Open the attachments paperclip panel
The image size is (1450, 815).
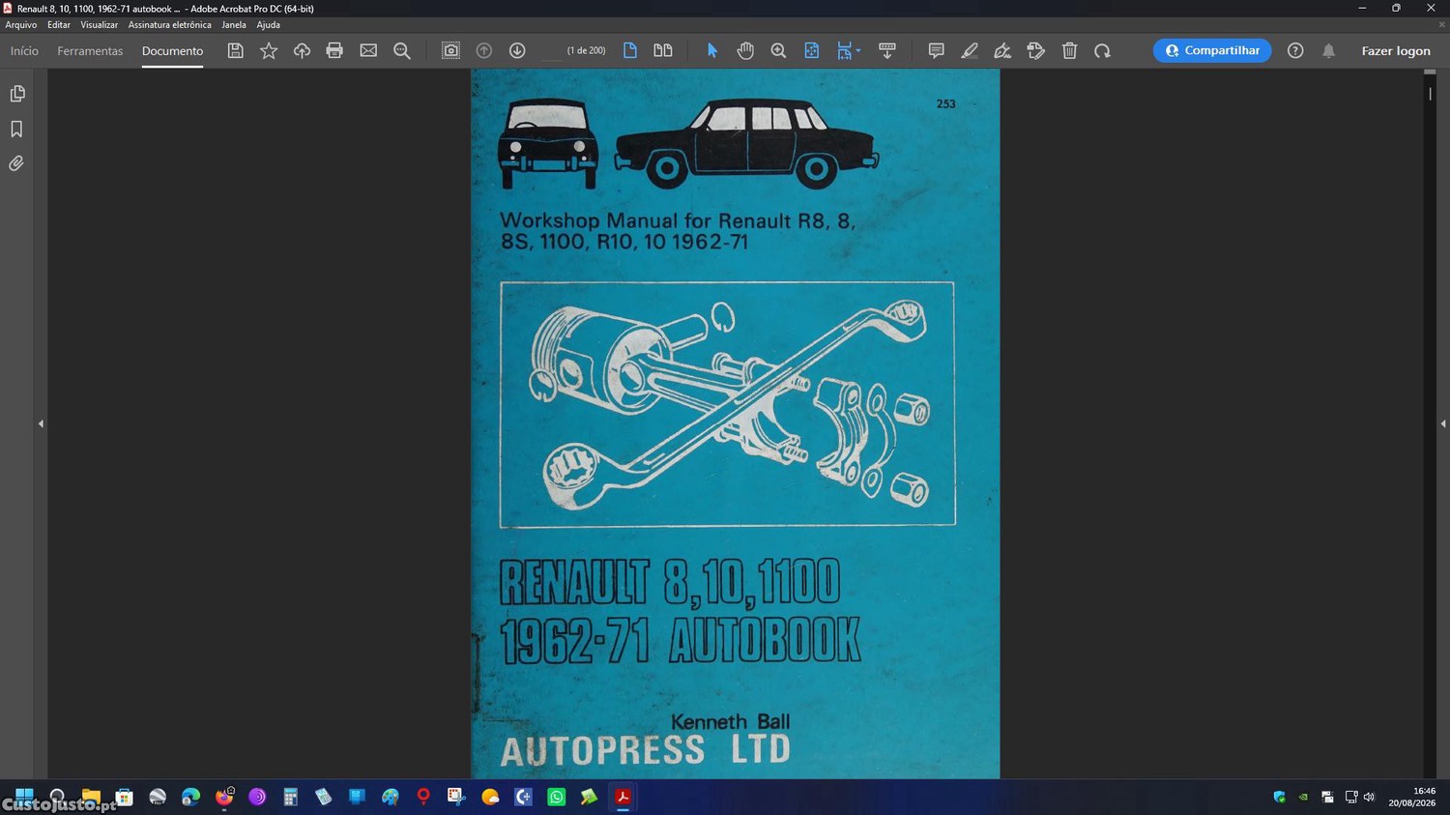(16, 163)
